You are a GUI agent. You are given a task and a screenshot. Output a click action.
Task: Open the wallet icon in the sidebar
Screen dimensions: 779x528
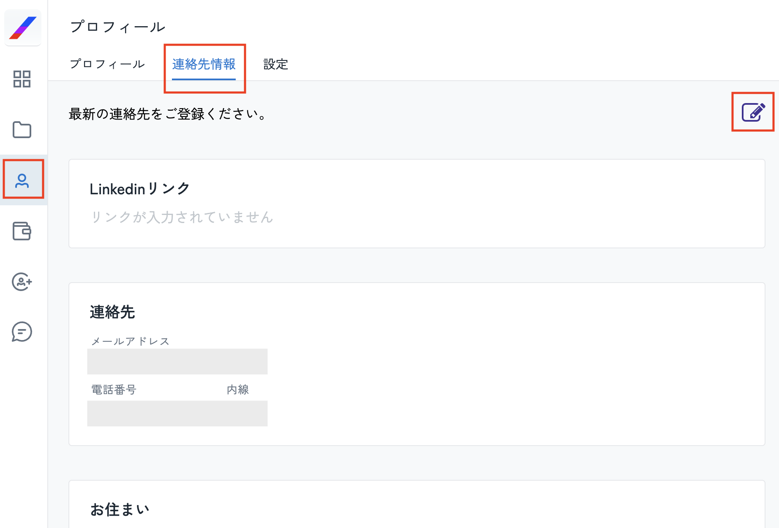pyautogui.click(x=22, y=231)
